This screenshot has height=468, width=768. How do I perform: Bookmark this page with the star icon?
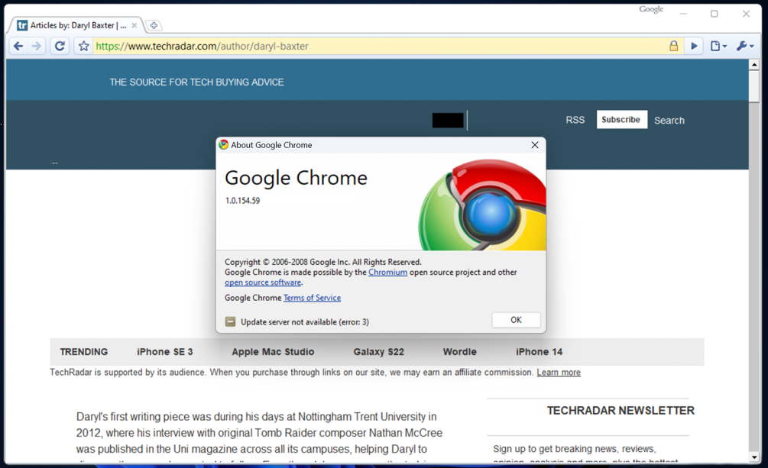point(84,46)
